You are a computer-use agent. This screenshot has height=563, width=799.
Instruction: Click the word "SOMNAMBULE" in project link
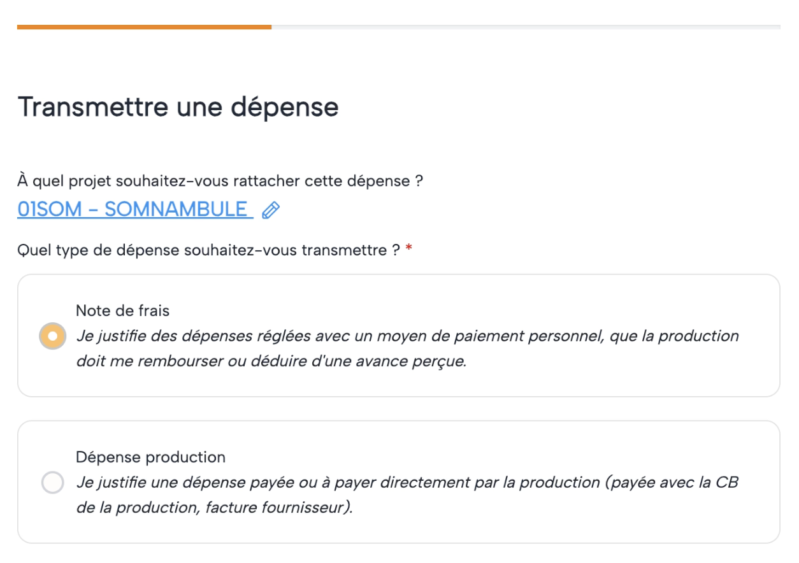pos(176,210)
